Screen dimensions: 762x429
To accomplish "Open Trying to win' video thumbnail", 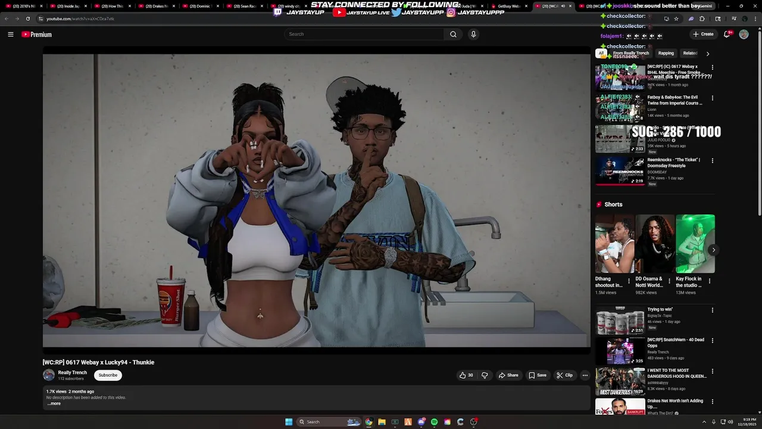I will (x=620, y=321).
